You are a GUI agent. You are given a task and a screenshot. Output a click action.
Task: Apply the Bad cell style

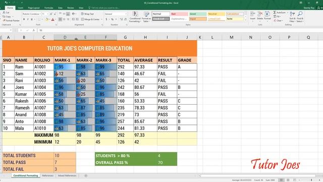(x=179, y=14)
